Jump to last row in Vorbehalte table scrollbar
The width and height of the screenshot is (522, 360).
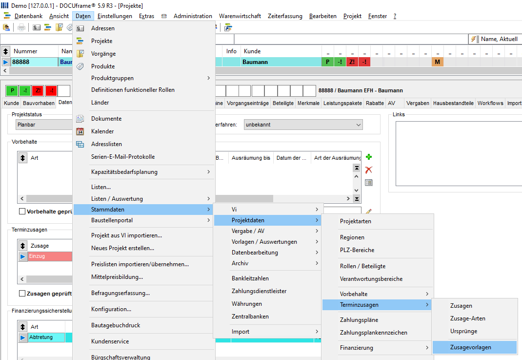[x=357, y=199]
